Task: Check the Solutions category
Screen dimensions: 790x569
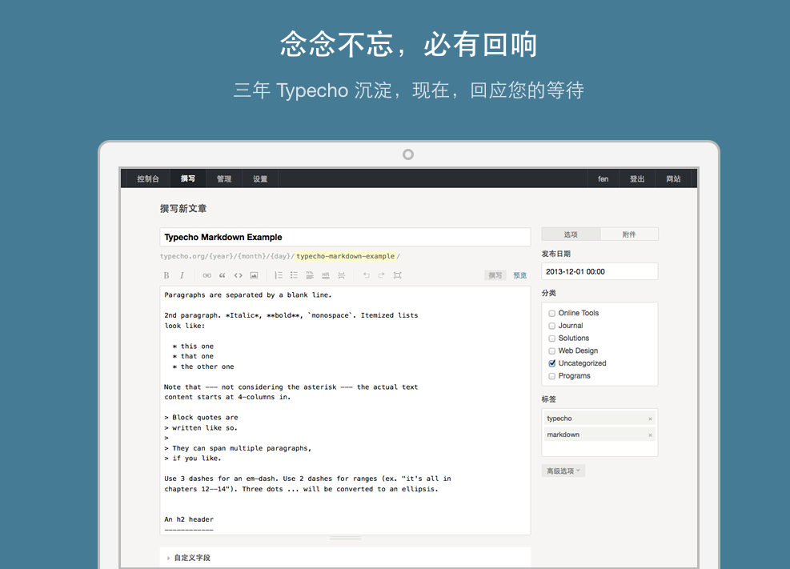Action: click(x=551, y=339)
